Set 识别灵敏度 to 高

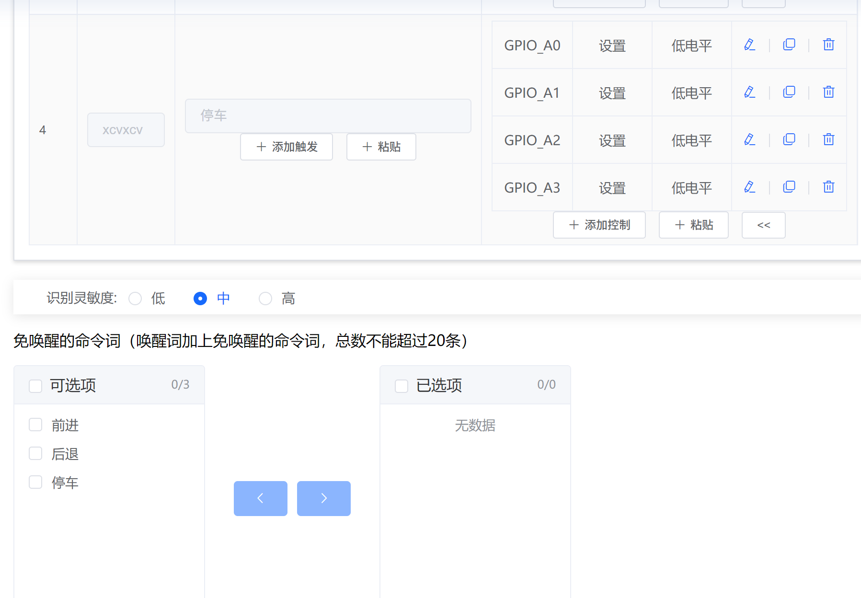click(265, 298)
